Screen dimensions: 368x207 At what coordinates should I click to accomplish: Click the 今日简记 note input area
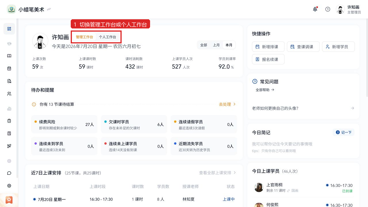coord(303,147)
